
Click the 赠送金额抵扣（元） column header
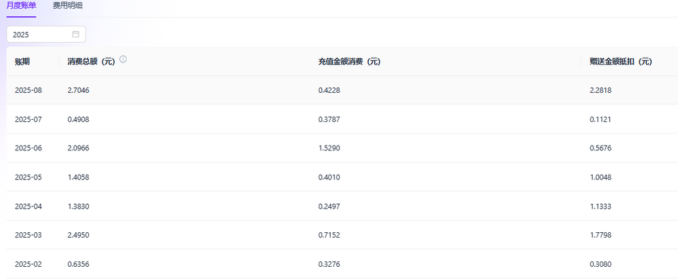click(x=620, y=62)
